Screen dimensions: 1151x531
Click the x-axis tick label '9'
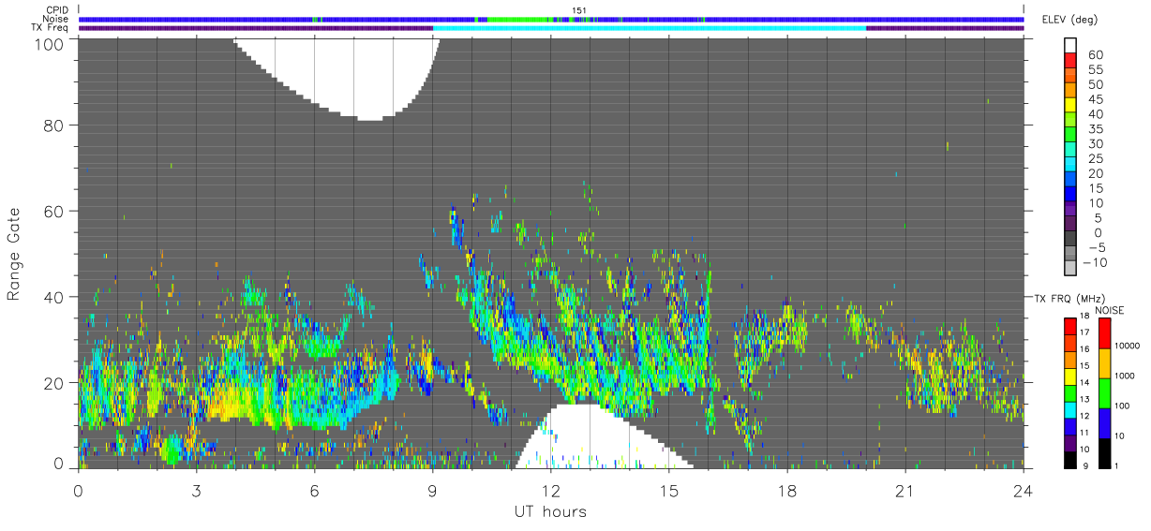(x=433, y=491)
